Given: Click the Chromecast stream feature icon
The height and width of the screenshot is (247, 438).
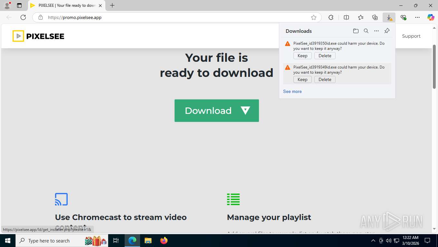Looking at the screenshot, I should coord(61,199).
